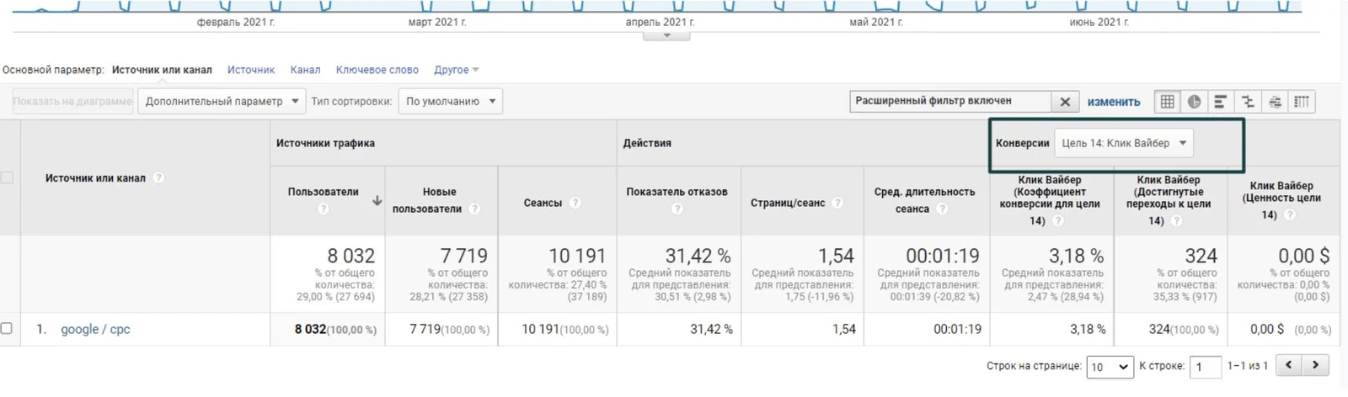
Task: Switch to the data table view icon
Action: 1167,102
